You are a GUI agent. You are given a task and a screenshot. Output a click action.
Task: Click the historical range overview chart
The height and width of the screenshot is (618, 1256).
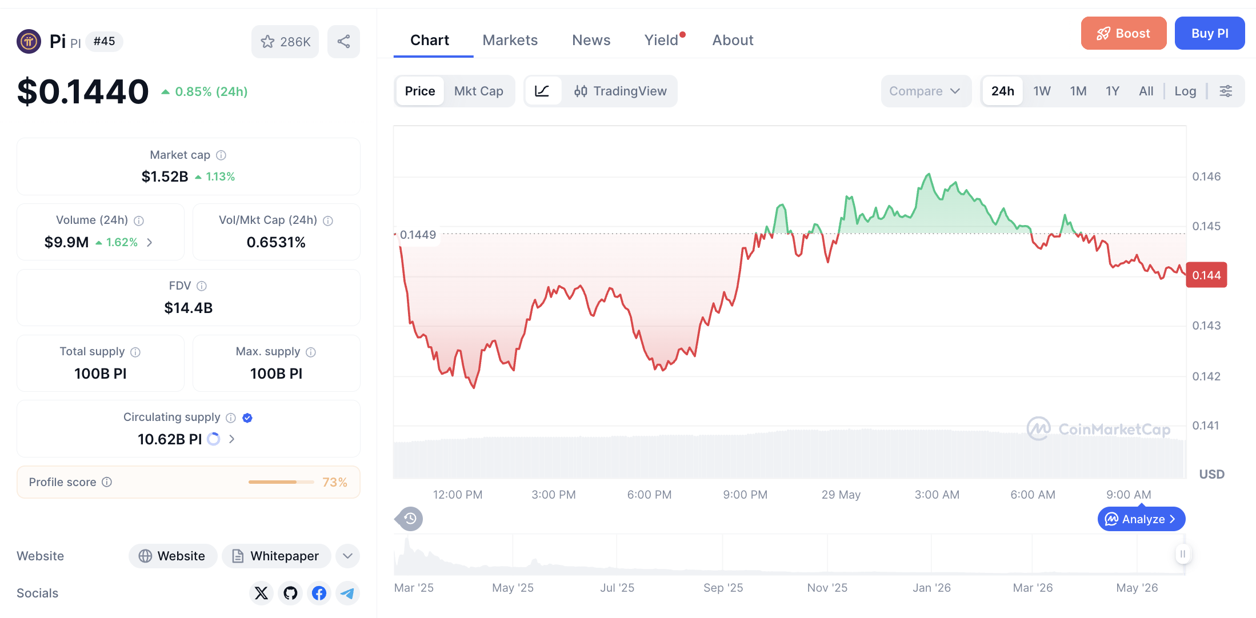coord(789,554)
